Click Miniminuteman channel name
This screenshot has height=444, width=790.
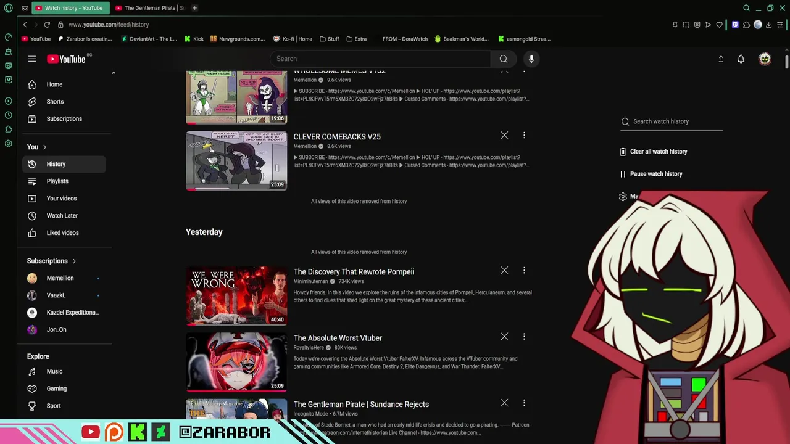(310, 281)
